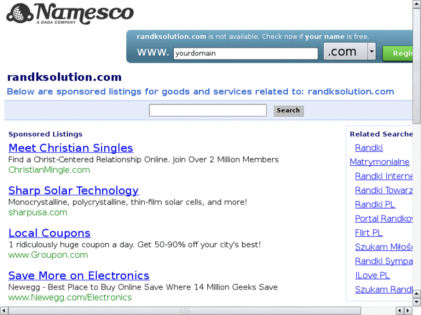The image size is (421, 315).
Task: Click vertical scrollbar thumb
Action: click(417, 66)
